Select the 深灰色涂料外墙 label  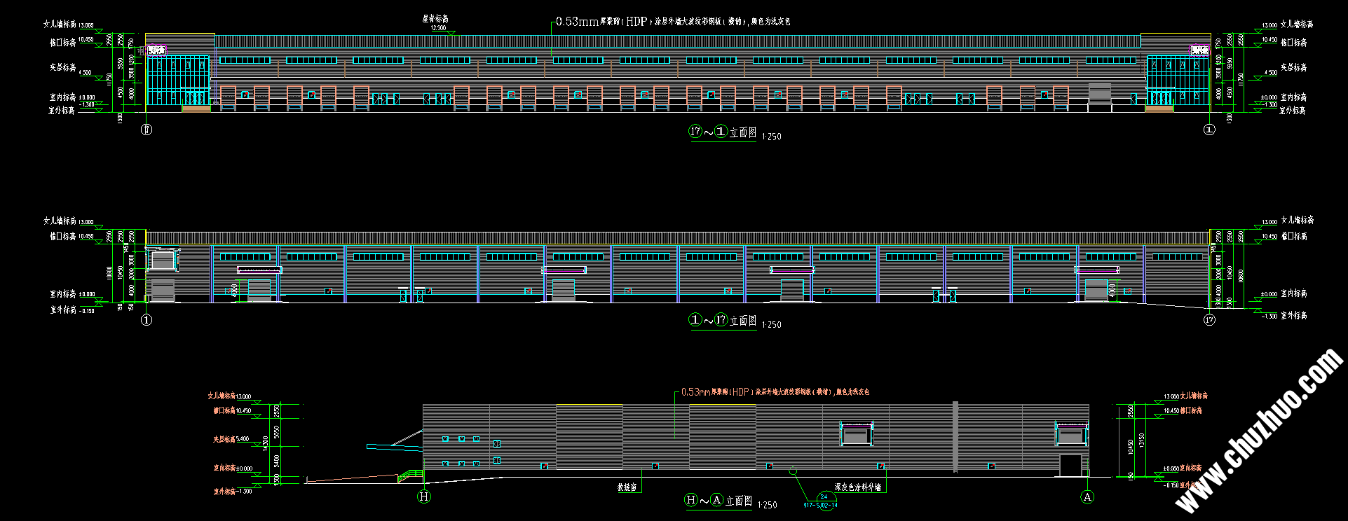[x=857, y=487]
